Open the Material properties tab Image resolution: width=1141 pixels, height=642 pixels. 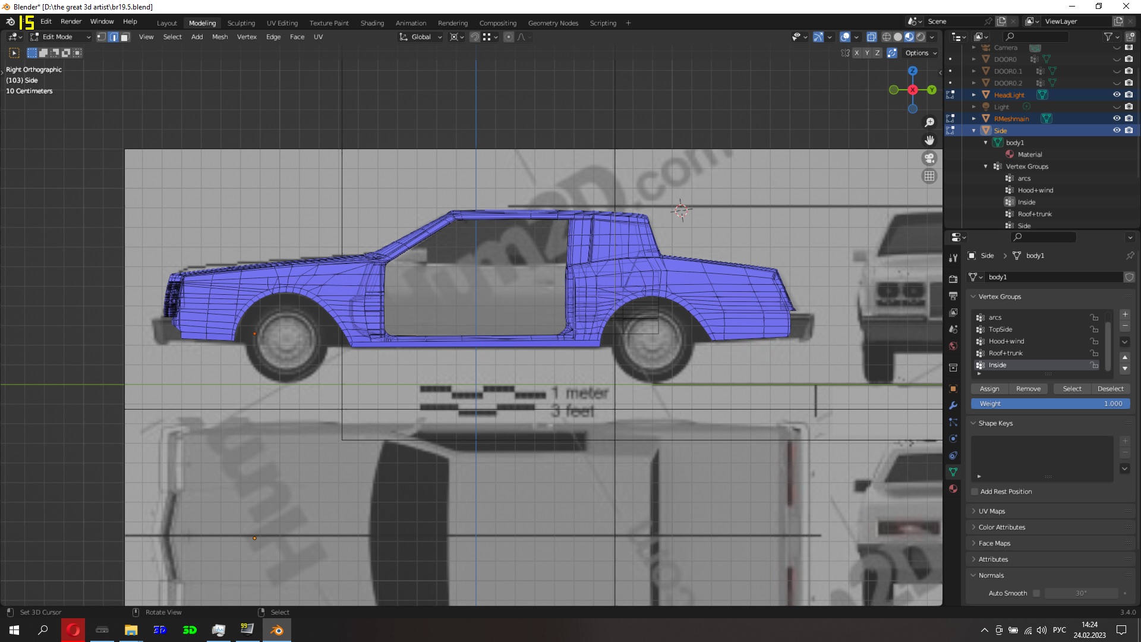coord(953,489)
